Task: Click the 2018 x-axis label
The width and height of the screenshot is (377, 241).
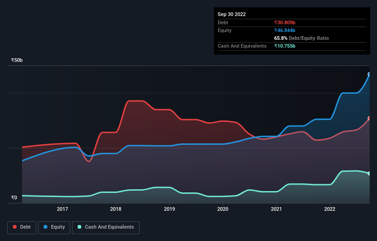Action: coord(116,209)
